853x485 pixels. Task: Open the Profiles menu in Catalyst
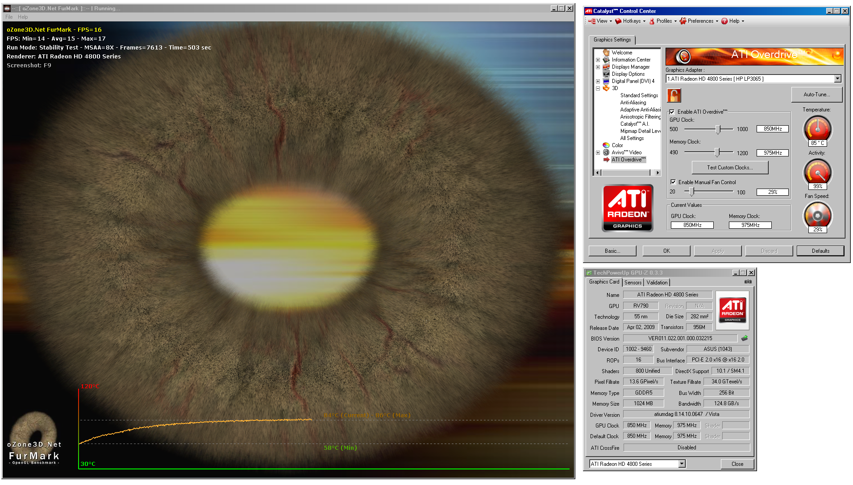coord(663,21)
